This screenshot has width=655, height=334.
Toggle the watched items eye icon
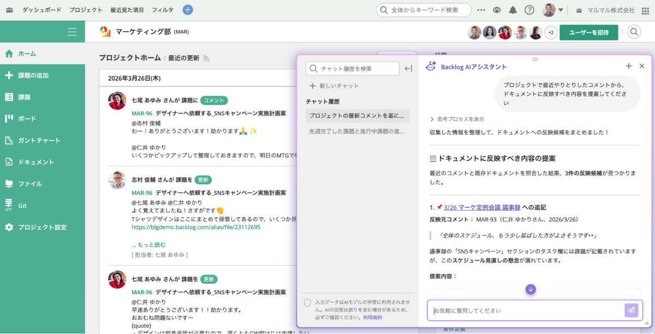click(x=497, y=9)
